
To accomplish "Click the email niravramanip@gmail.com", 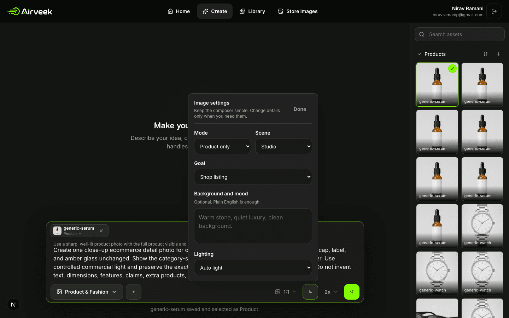I will click(458, 15).
